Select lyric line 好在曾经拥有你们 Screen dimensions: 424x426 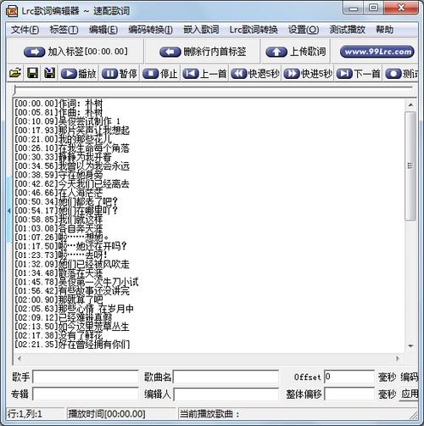(x=72, y=345)
